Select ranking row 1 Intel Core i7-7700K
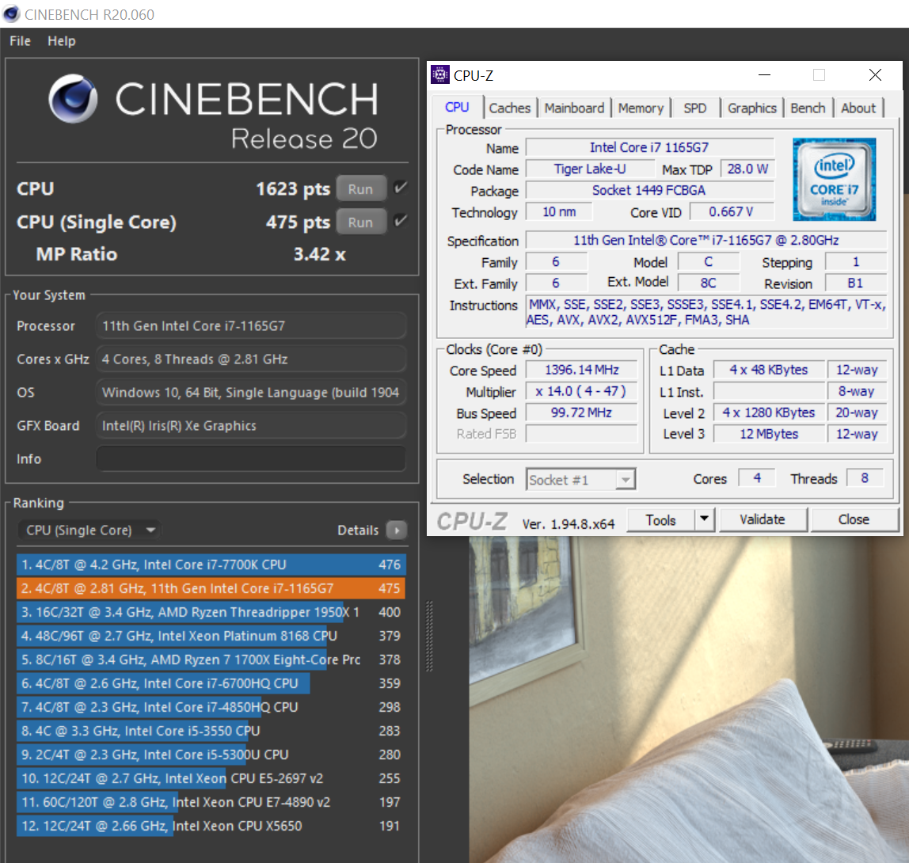 pyautogui.click(x=211, y=565)
